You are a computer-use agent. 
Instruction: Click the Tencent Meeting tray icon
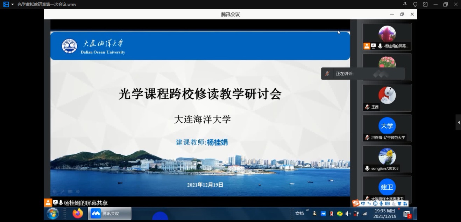tap(323, 214)
